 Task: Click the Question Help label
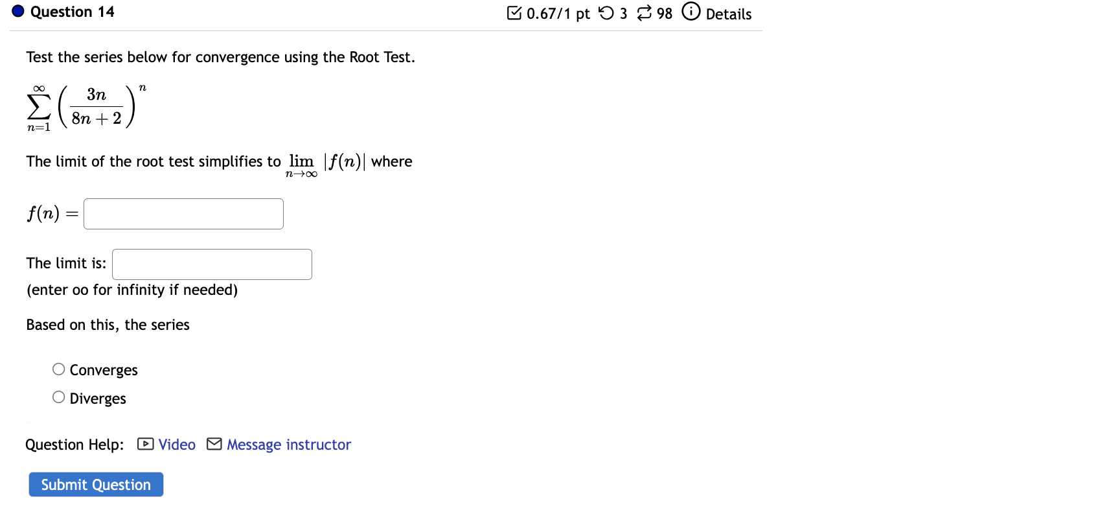pyautogui.click(x=74, y=445)
